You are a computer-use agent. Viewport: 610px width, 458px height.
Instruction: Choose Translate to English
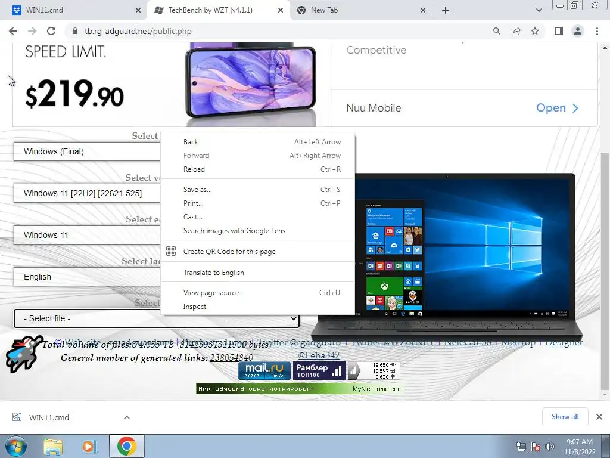pyautogui.click(x=257, y=272)
